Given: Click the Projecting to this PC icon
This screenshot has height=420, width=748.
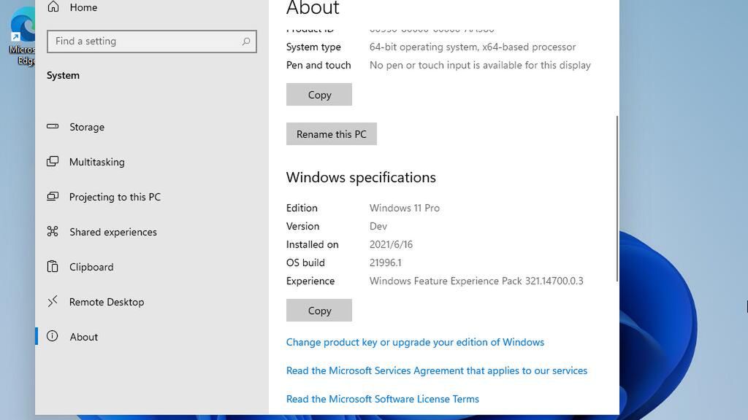Looking at the screenshot, I should coord(52,197).
